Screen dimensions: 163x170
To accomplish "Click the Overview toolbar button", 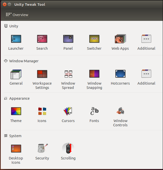I will (17, 14).
